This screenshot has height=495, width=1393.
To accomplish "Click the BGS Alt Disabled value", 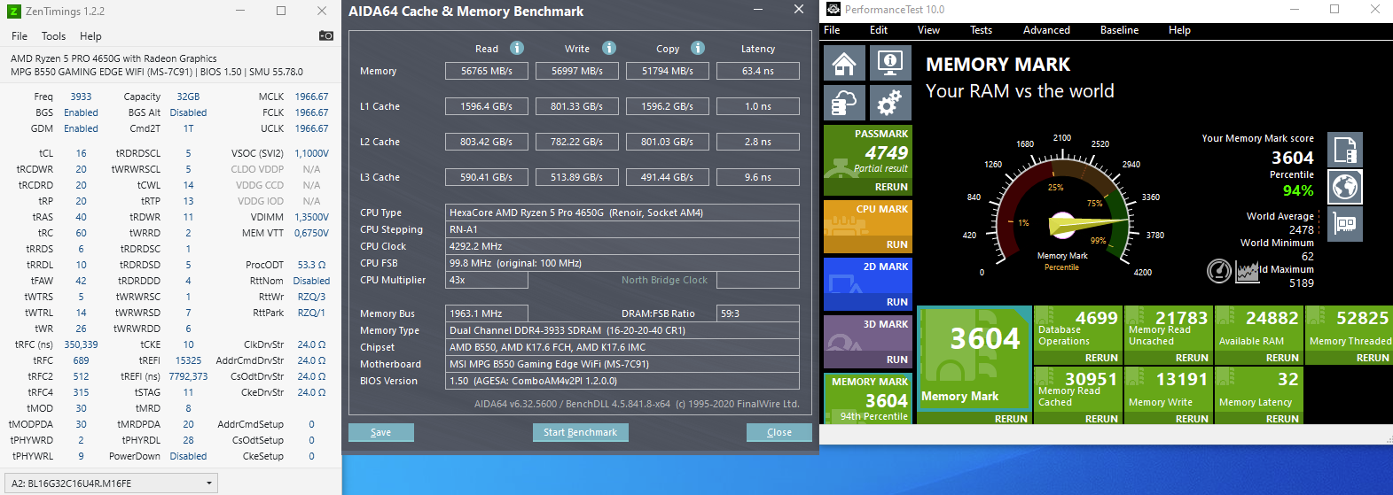I will click(x=188, y=112).
